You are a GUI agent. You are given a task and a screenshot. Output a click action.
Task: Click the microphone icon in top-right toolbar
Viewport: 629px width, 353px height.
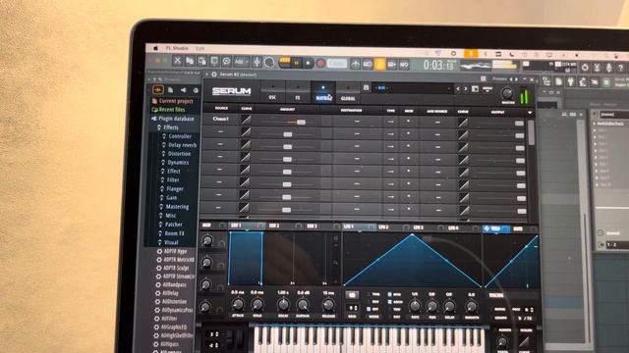pos(608,68)
